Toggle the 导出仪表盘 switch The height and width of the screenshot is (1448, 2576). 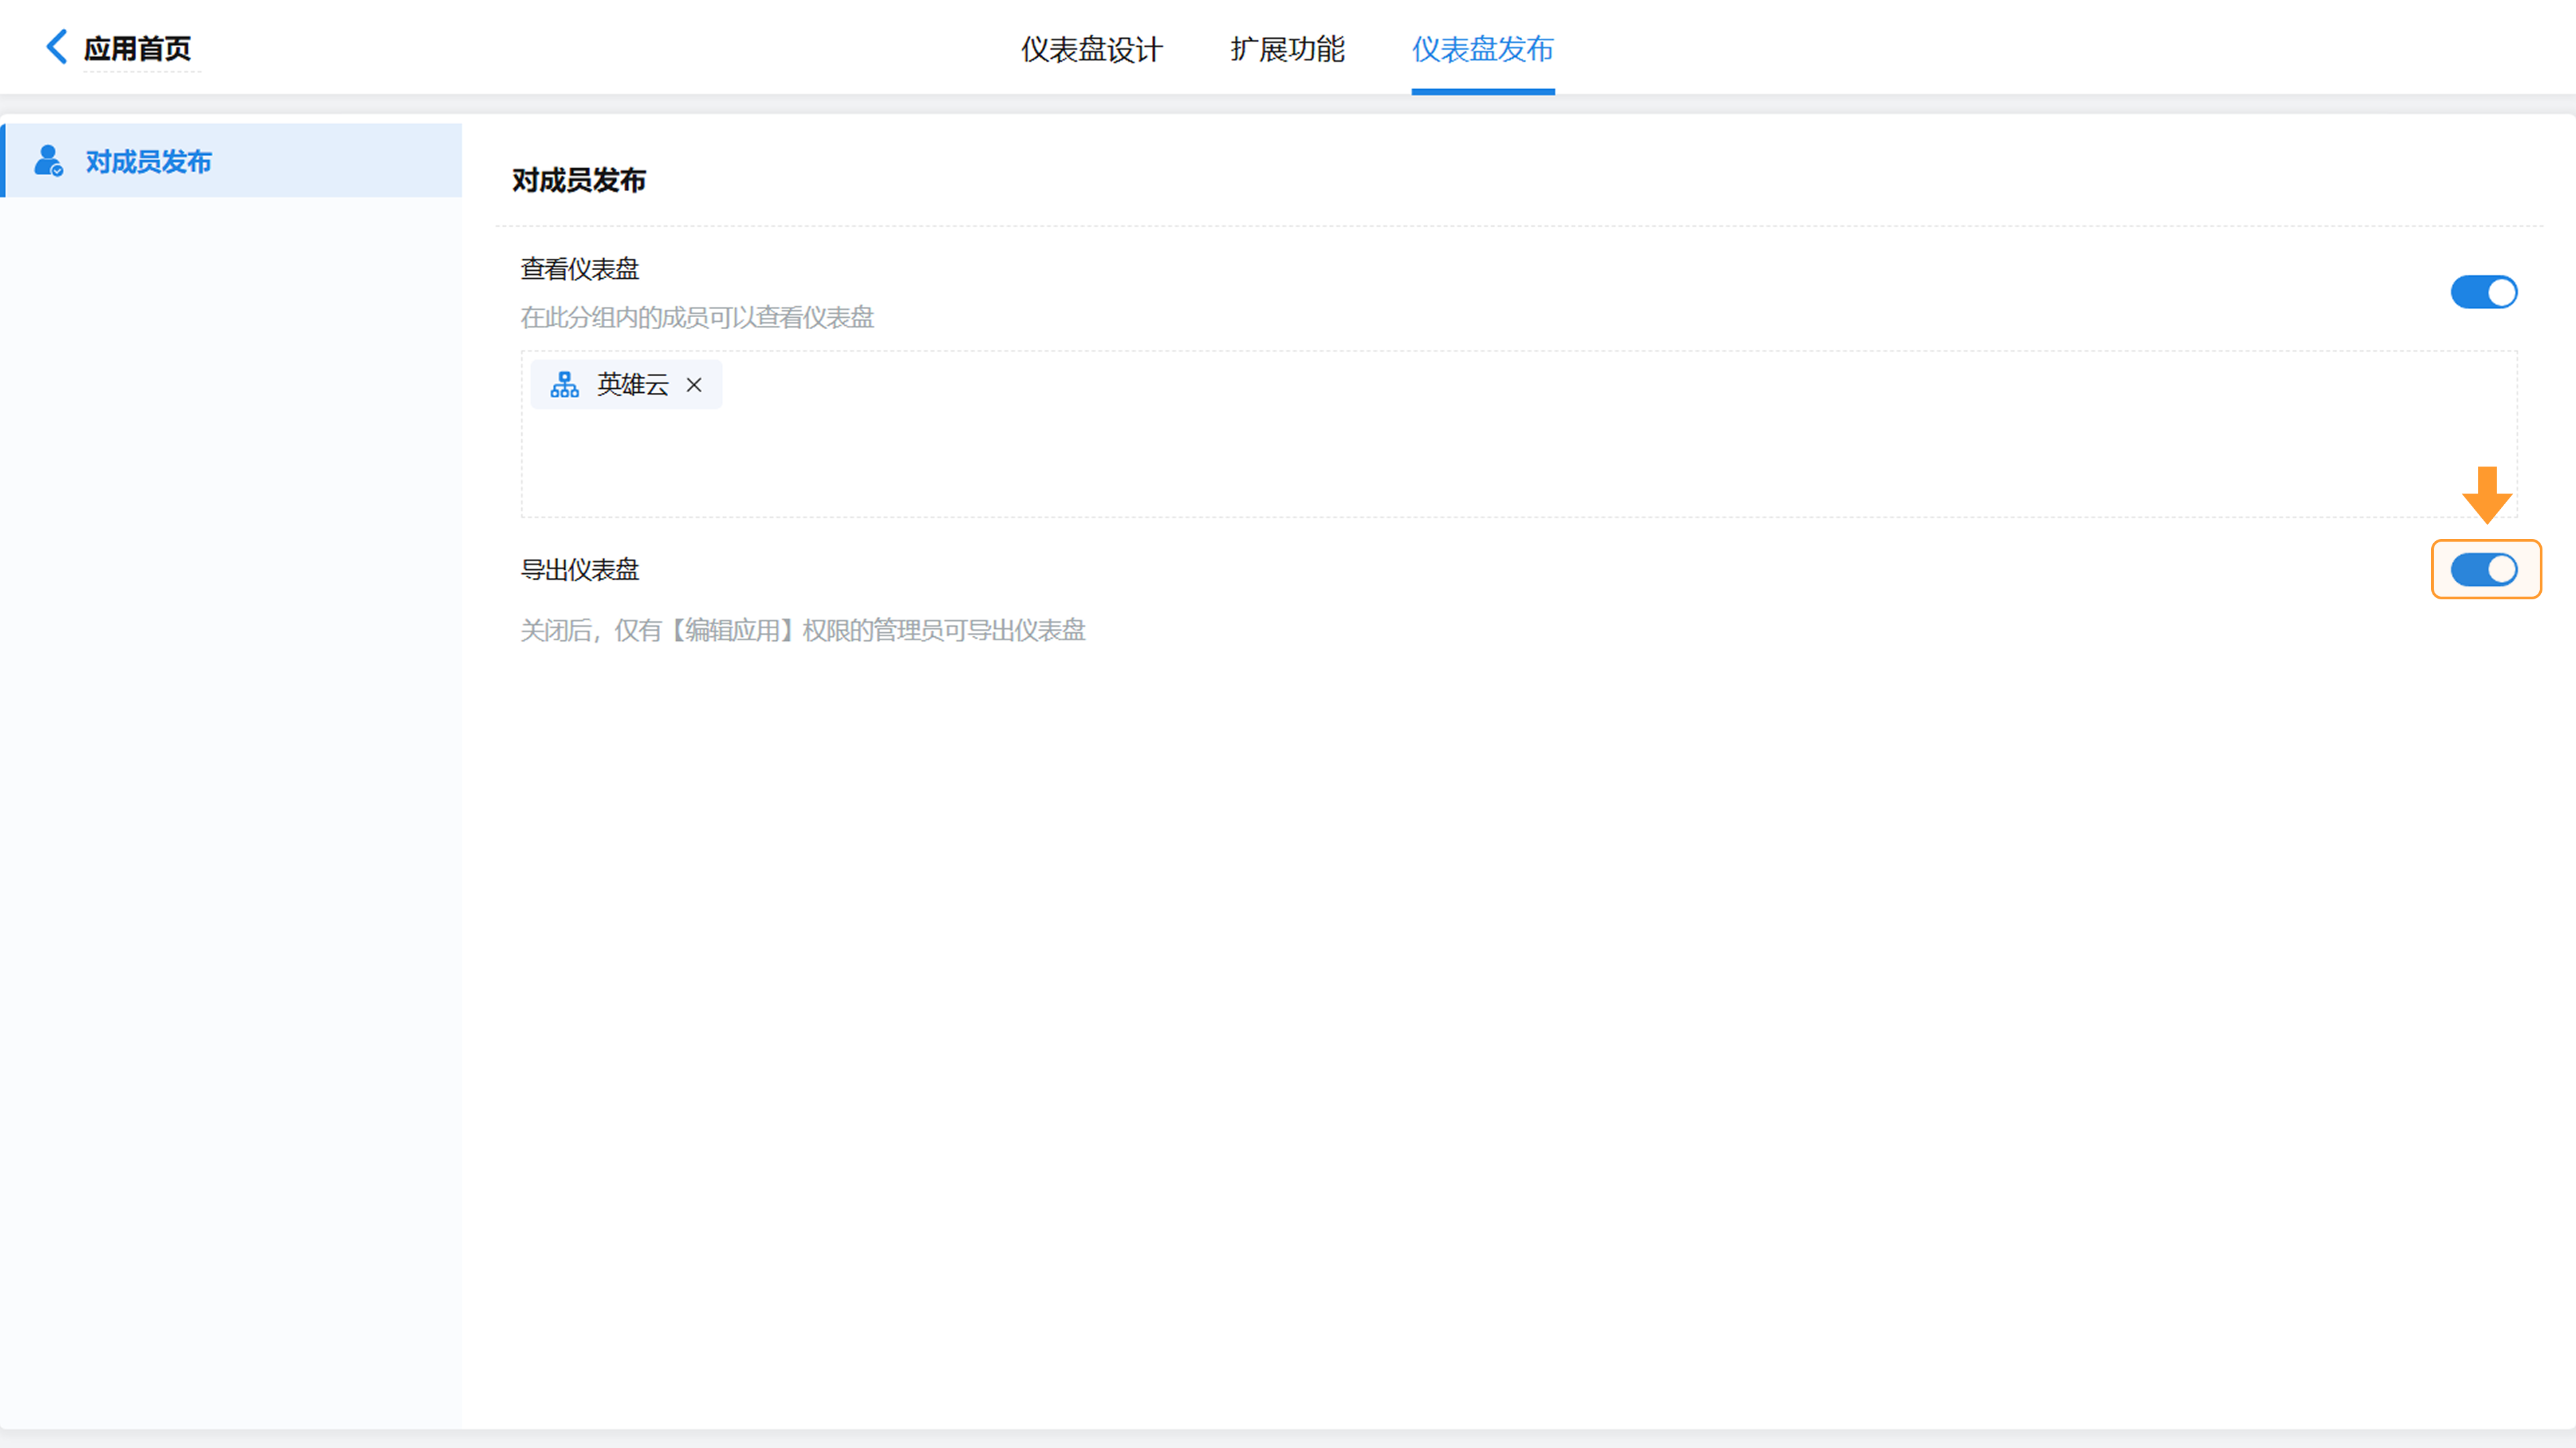tap(2483, 570)
